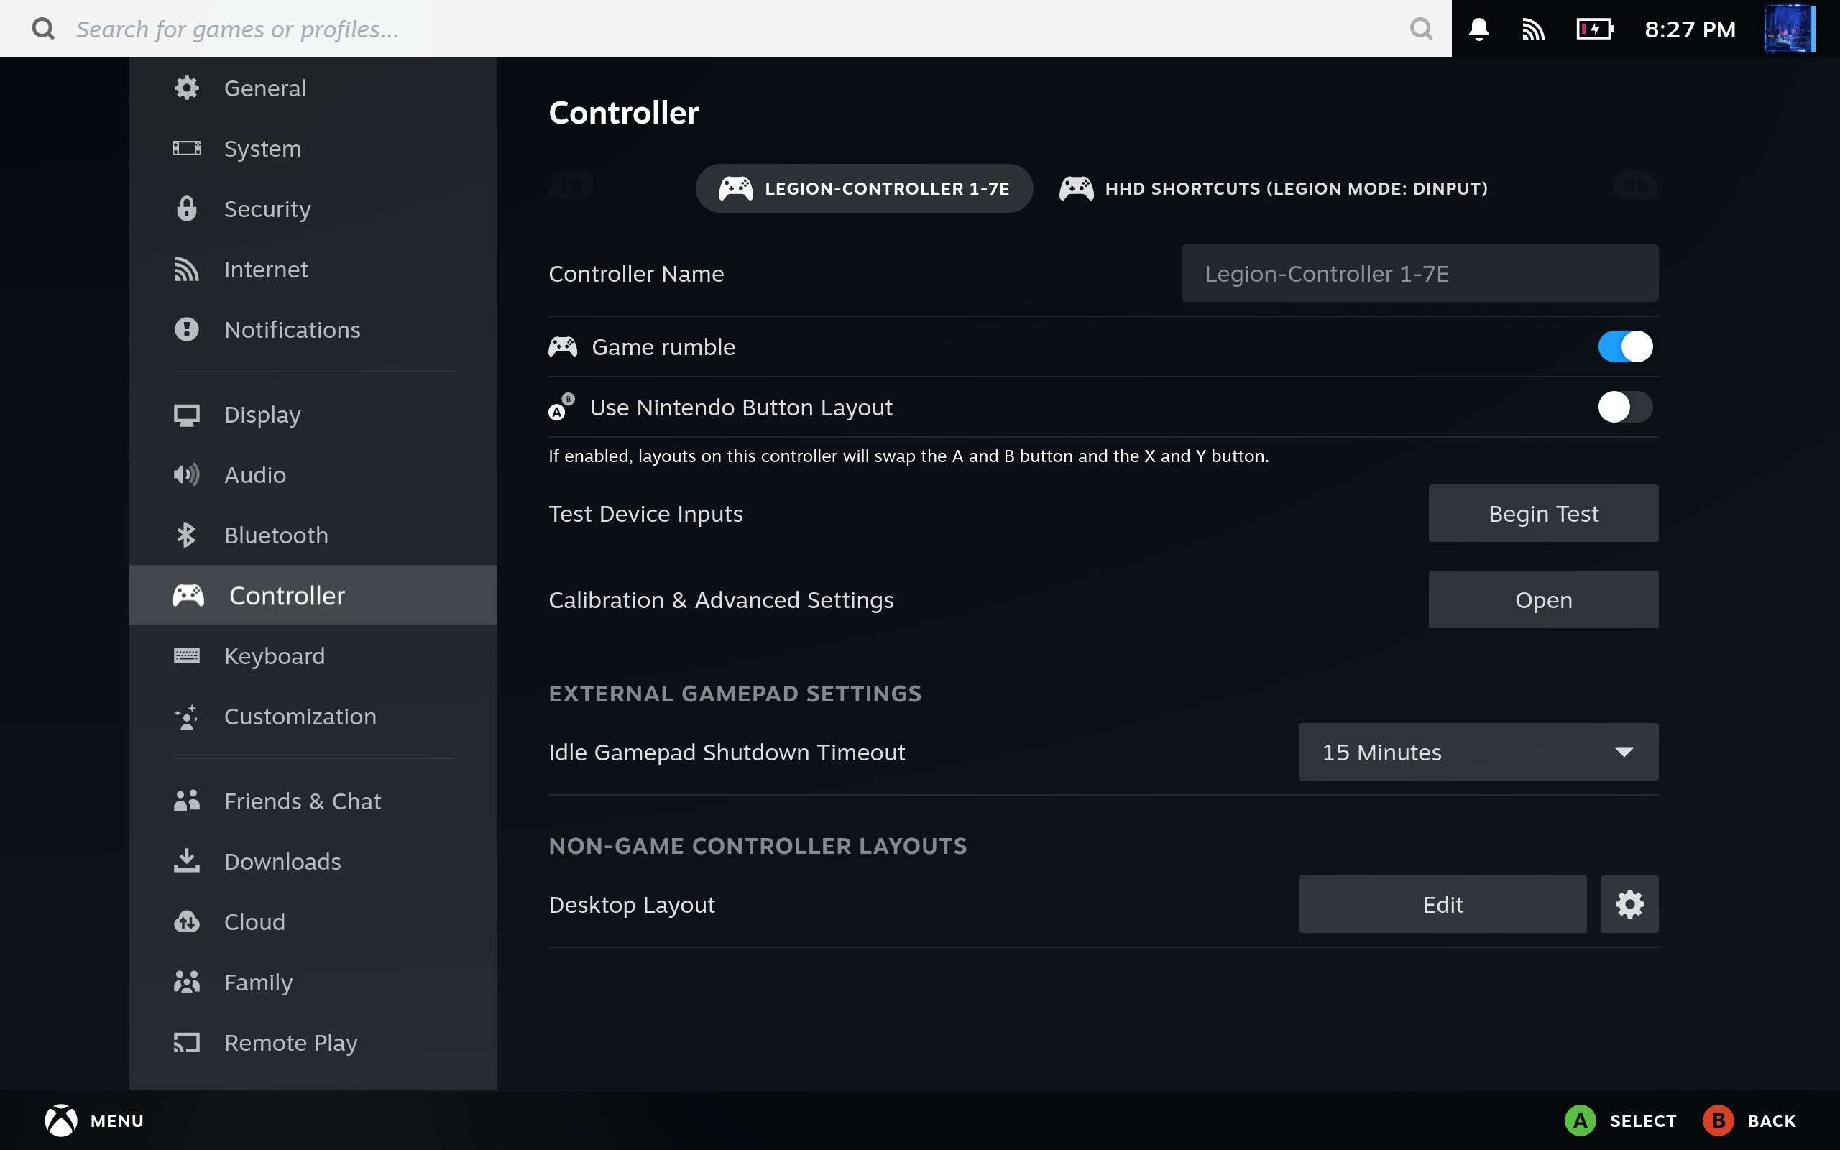Click the Wi-Fi status icon in top bar

[x=1533, y=29]
